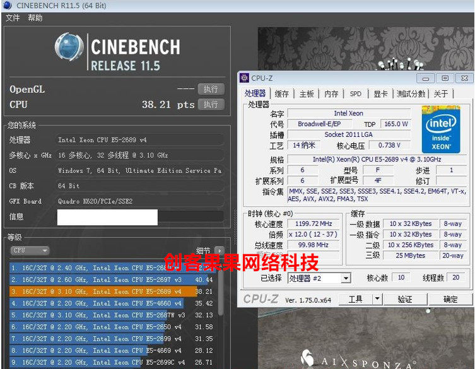Select ranking row E5-2650 v4 31.58
475x369 pixels.
(112, 327)
